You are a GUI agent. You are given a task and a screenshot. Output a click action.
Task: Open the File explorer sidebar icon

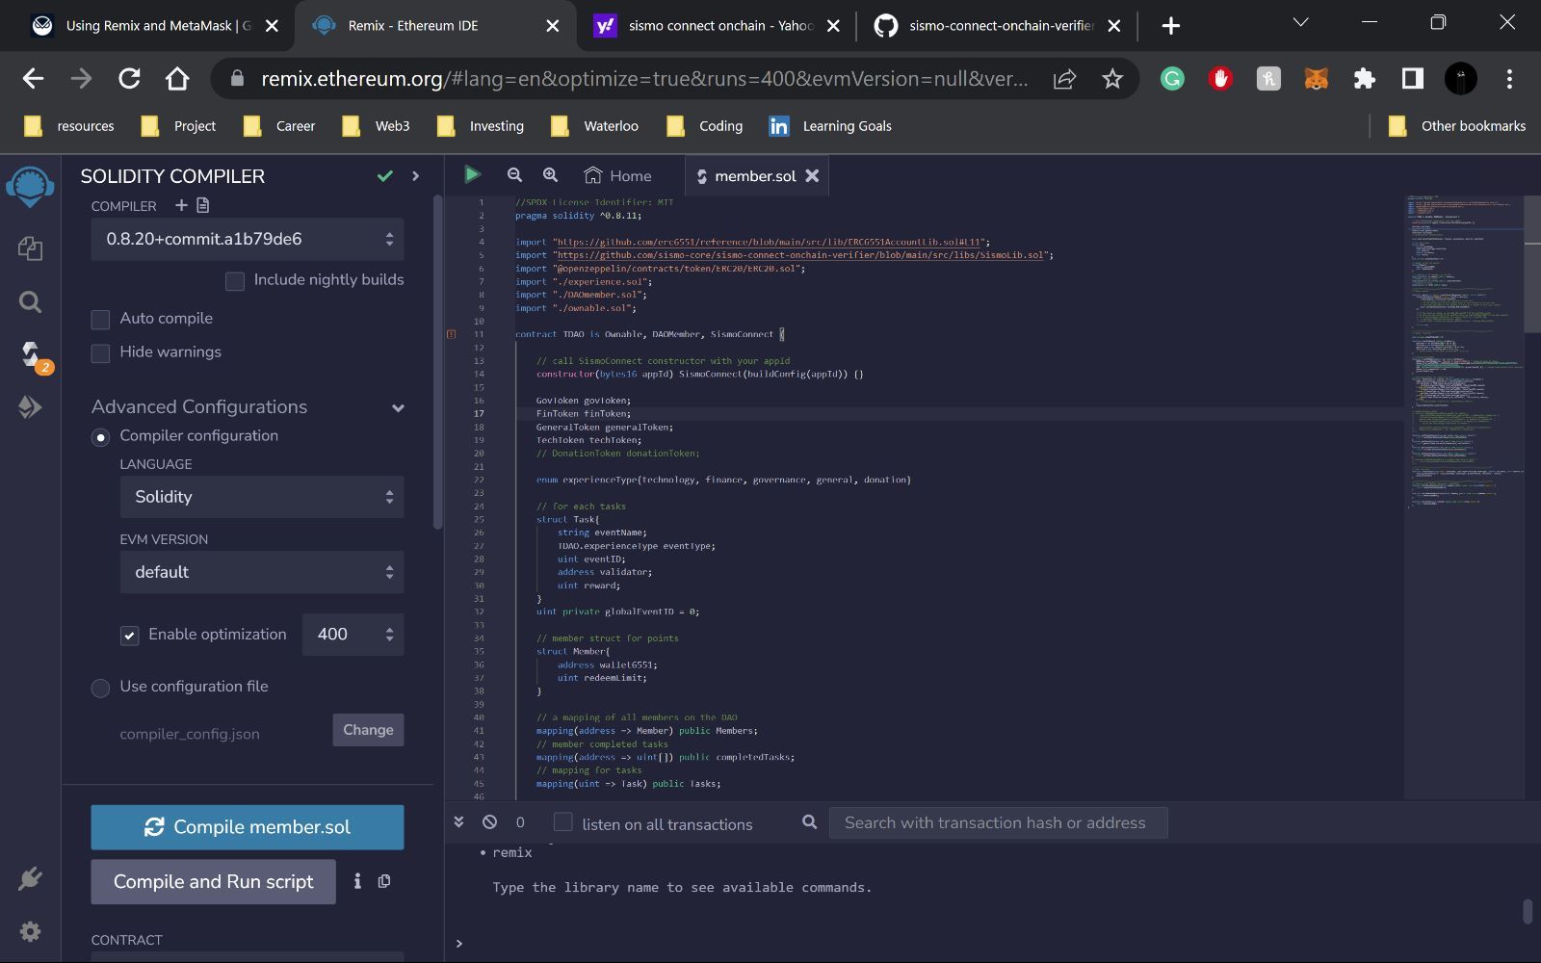pos(30,248)
